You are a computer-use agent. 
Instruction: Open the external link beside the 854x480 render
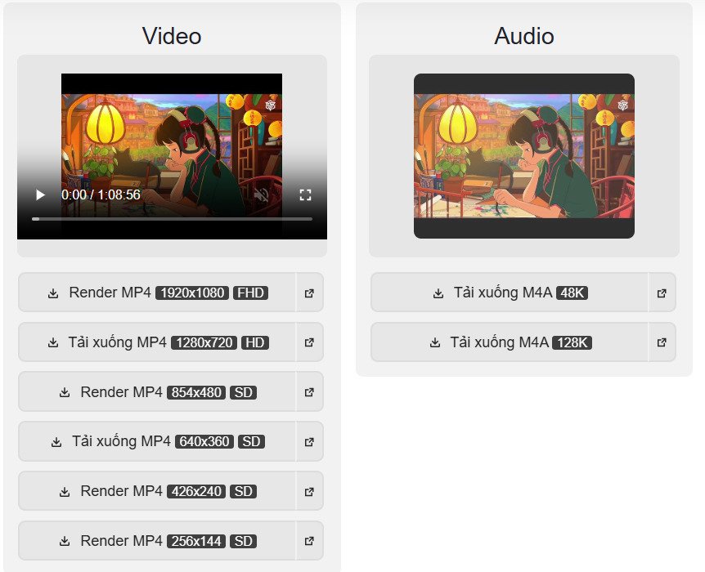309,391
